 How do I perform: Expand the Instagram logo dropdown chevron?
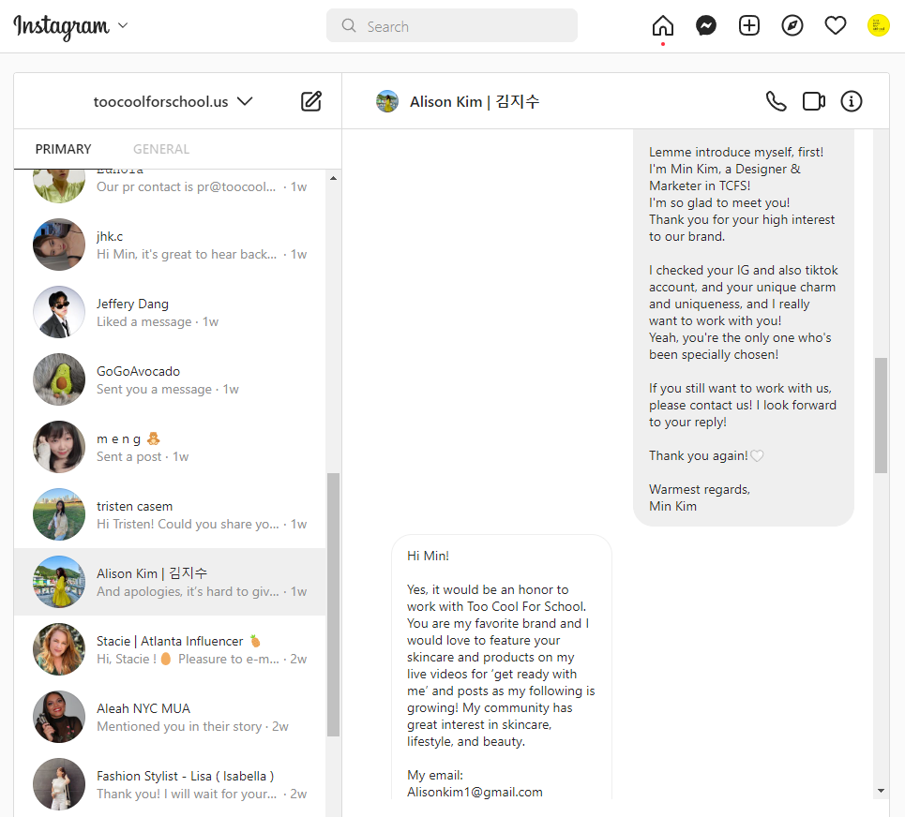[122, 25]
